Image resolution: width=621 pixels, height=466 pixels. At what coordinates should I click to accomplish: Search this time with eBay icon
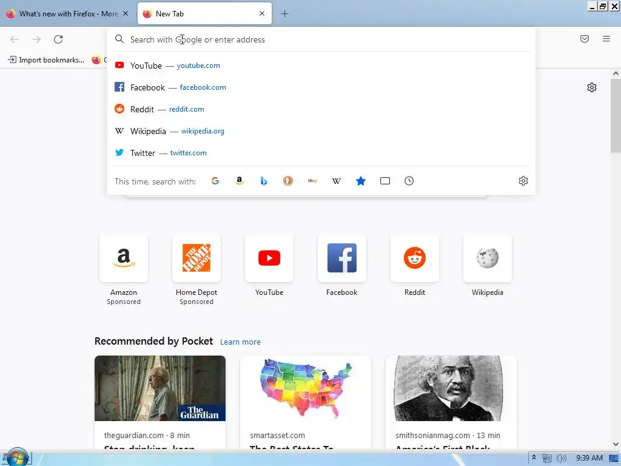click(x=312, y=181)
